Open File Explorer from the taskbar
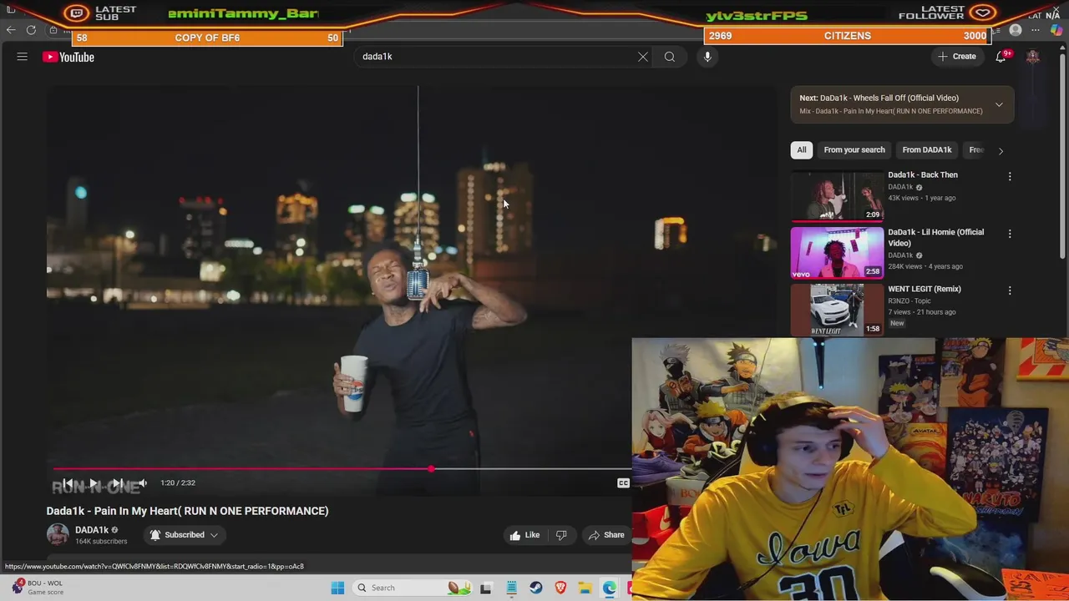This screenshot has height=601, width=1069. point(585,588)
